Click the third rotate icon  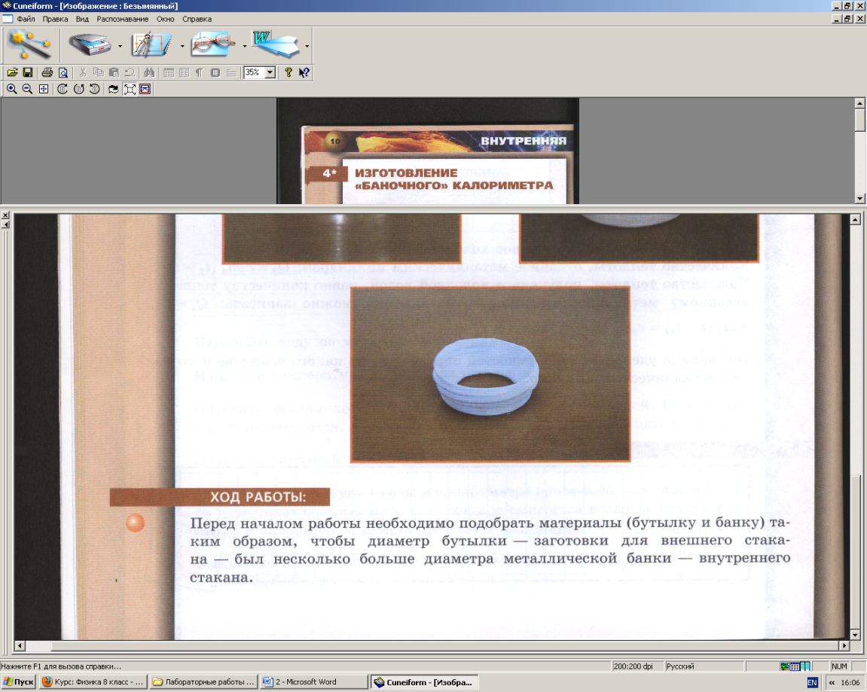pos(95,89)
